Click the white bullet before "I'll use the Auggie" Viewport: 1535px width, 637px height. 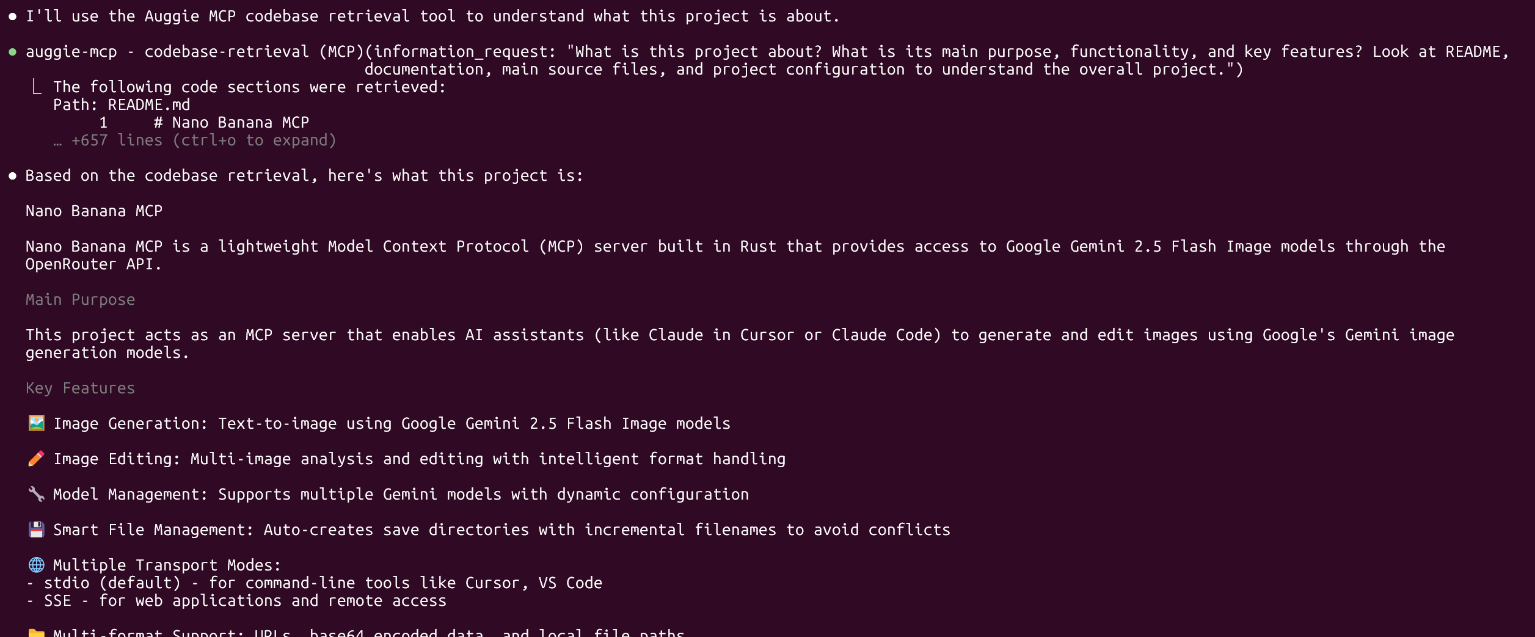tap(12, 16)
